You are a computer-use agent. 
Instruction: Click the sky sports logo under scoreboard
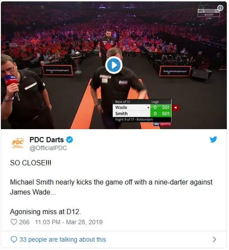(162, 124)
